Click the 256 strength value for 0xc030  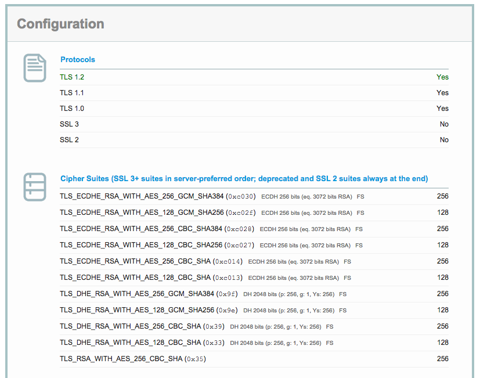click(x=443, y=196)
